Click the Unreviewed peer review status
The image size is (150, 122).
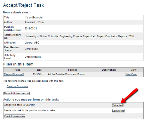tap(31, 49)
